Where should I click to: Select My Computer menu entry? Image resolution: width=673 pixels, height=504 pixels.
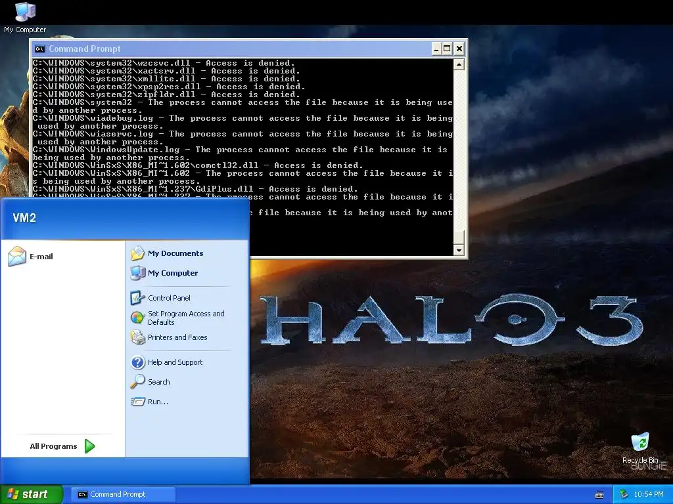173,273
